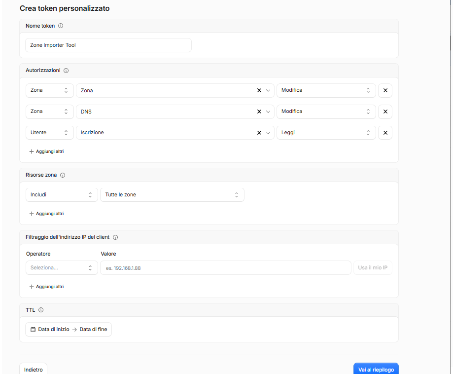Click info icon next to TTL
This screenshot has width=453, height=374.
point(41,310)
